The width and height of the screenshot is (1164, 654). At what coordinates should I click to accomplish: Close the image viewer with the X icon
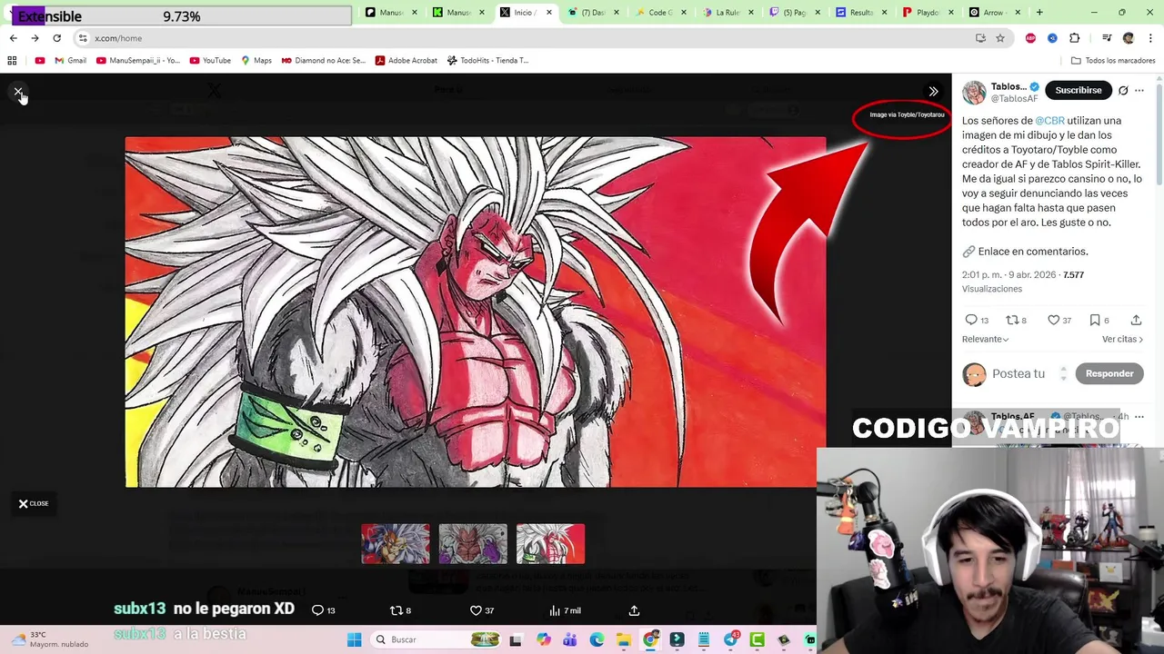18,92
